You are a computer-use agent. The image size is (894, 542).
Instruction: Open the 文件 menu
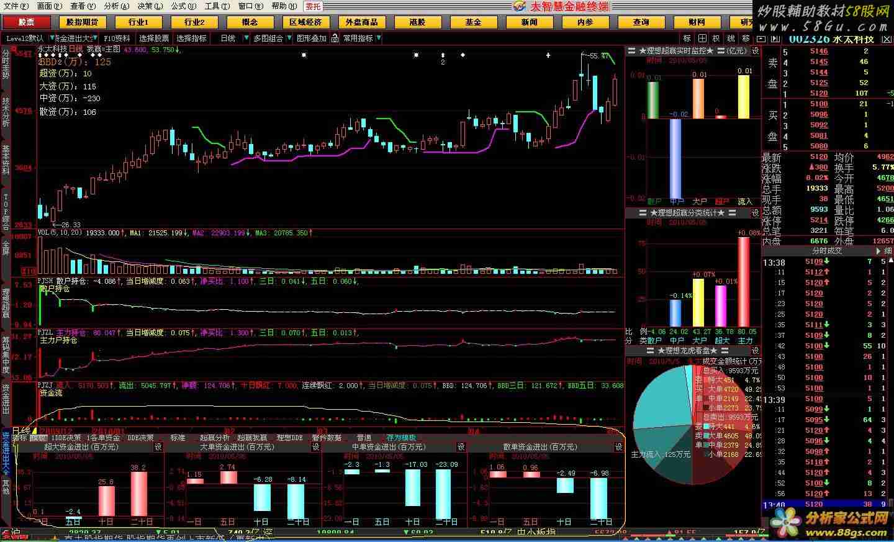point(16,6)
